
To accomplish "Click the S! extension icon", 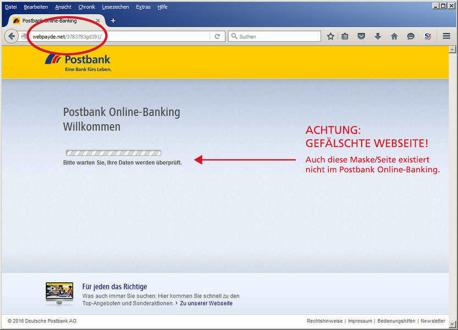I will point(427,36).
